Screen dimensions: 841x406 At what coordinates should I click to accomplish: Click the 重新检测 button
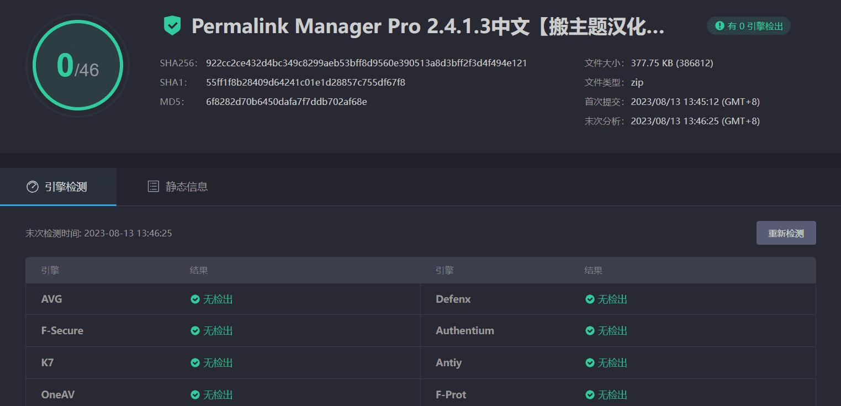tap(786, 233)
